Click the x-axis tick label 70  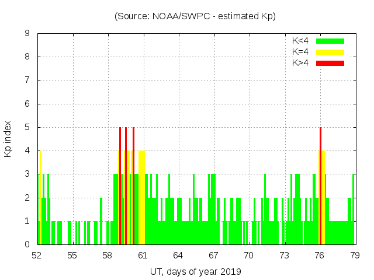(x=248, y=256)
